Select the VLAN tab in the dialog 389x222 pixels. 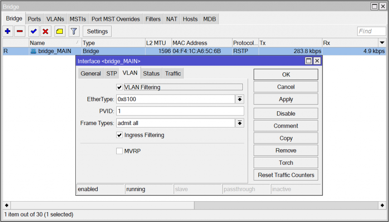[x=130, y=73]
